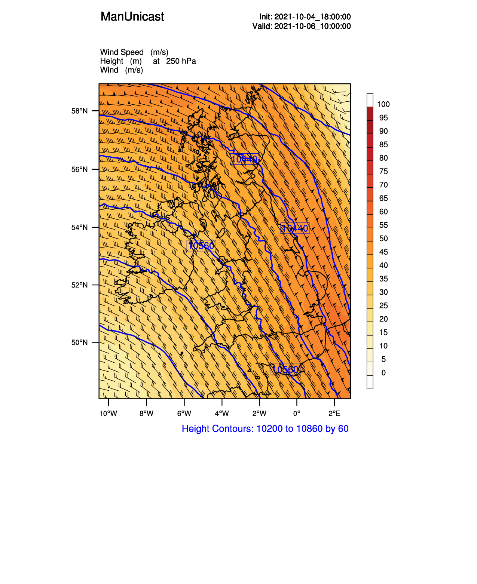Click the 30 value on the colour bar

point(383,292)
